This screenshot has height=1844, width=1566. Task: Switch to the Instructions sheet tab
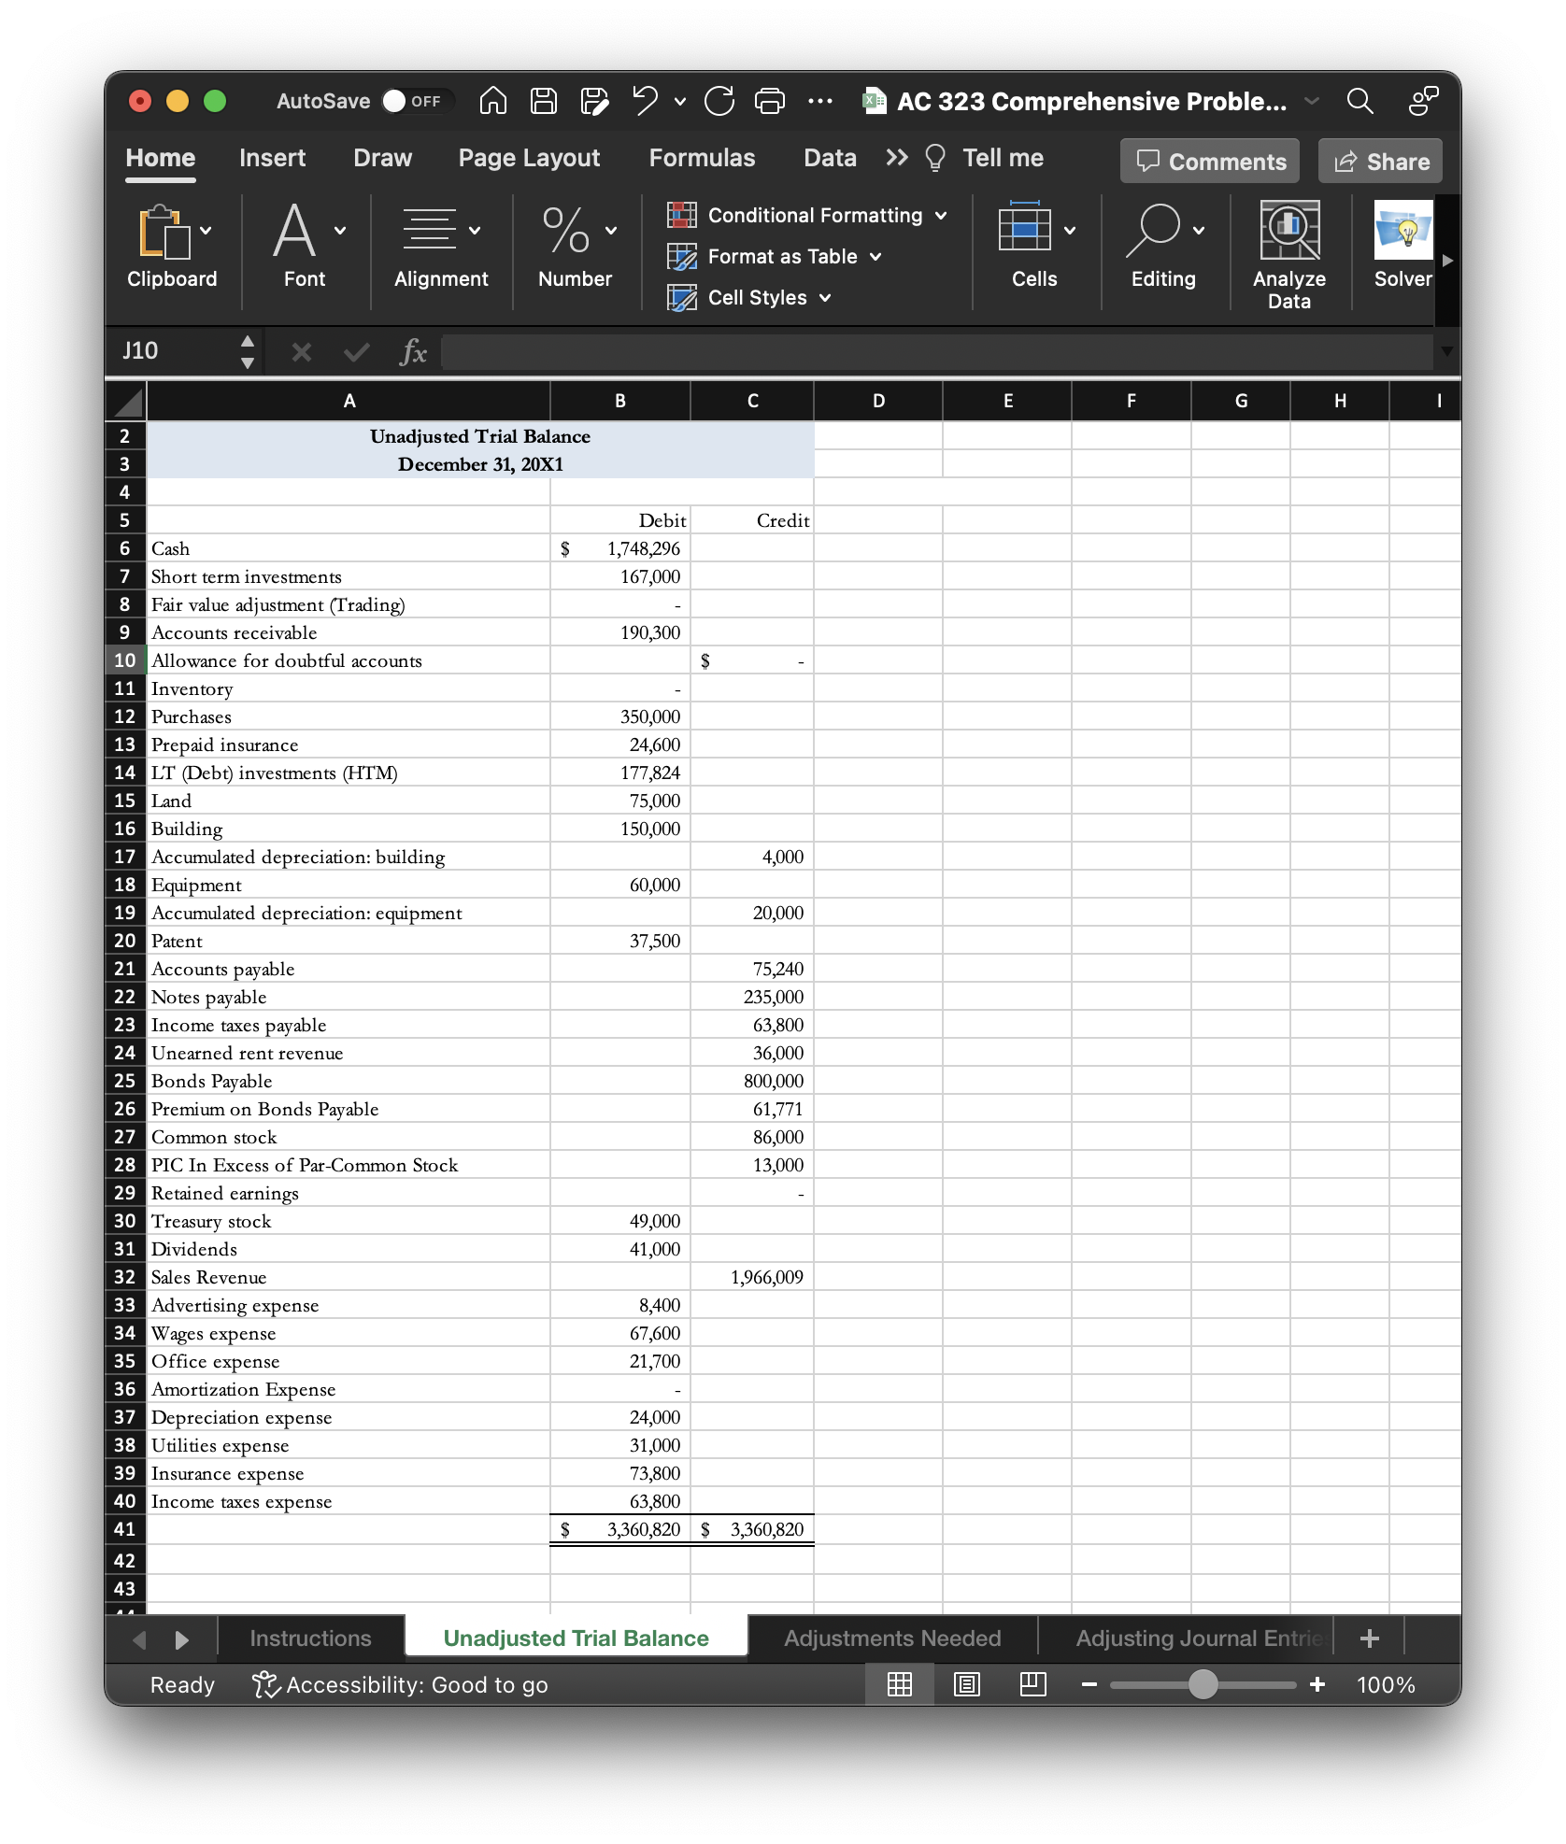(x=310, y=1638)
